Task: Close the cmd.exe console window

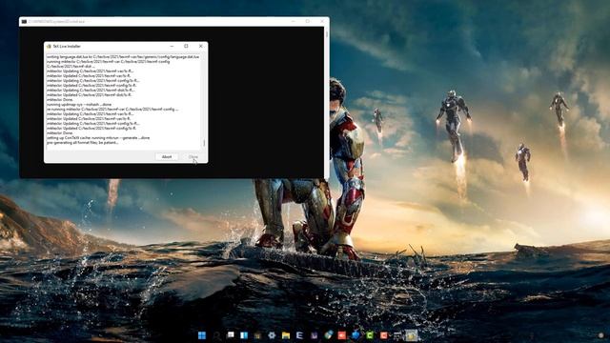Action: pyautogui.click(x=322, y=21)
